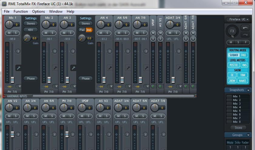The image size is (255, 150).
Task: Mute the Mic 1 input channel
Action: pos(9,33)
